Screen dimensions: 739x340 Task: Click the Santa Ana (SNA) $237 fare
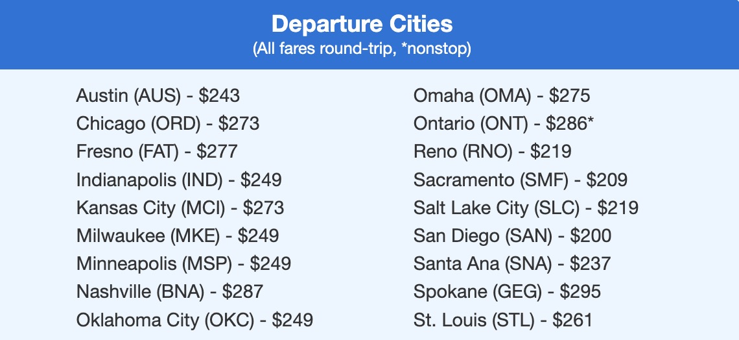[512, 264]
